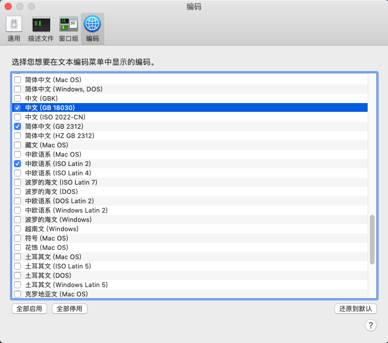Open the 窗口组 window groups icon

click(x=69, y=24)
